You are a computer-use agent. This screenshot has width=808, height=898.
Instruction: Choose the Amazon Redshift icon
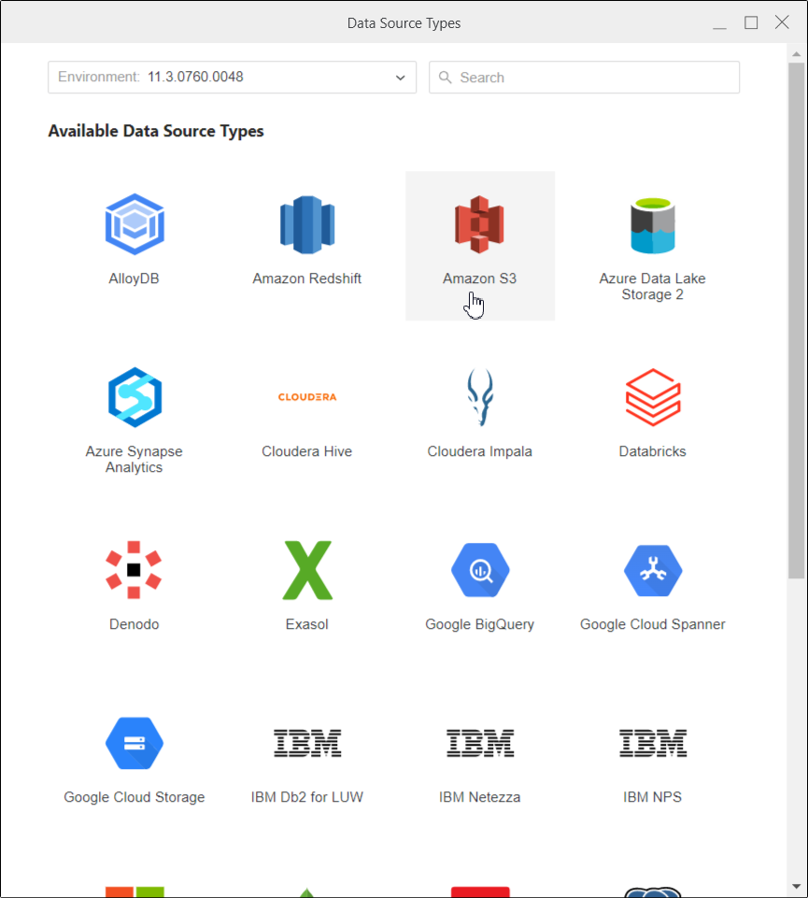point(307,225)
